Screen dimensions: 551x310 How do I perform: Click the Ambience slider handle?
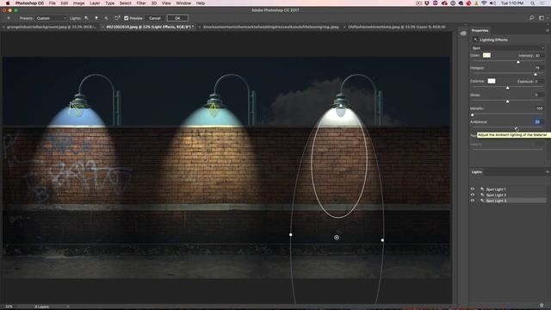517,128
